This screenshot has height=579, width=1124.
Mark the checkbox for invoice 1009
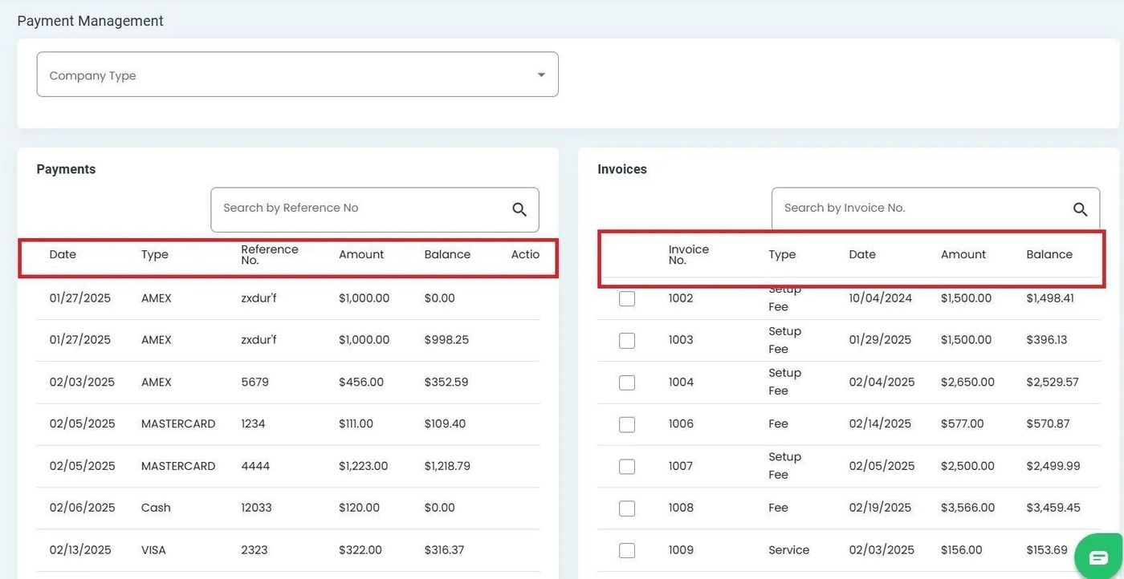point(627,550)
